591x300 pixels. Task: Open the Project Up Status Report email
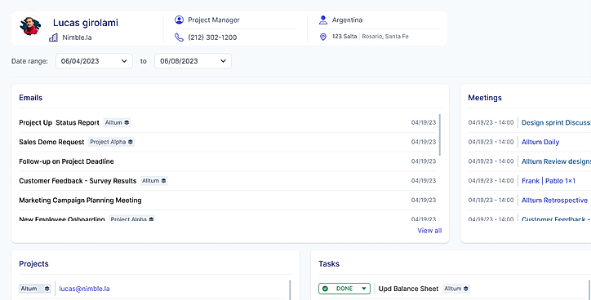tap(59, 123)
